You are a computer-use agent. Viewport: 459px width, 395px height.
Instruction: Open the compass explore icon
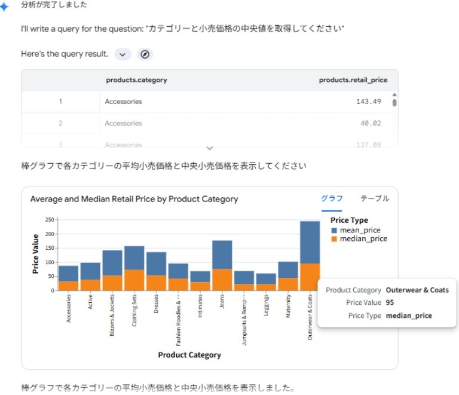click(144, 54)
